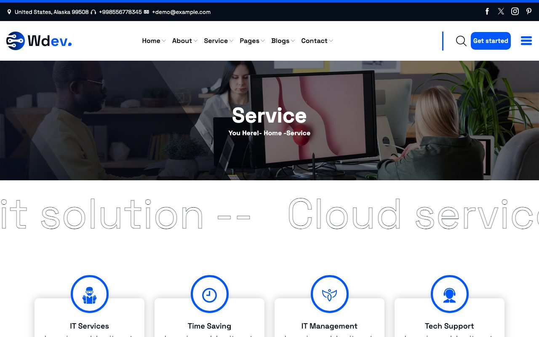This screenshot has width=539, height=337.
Task: Click the headphone icon beside phone number
Action: [93, 12]
